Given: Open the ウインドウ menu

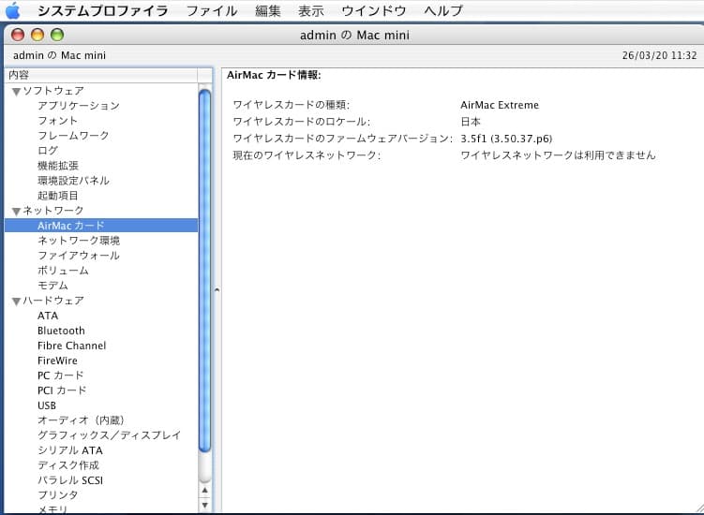Looking at the screenshot, I should click(373, 10).
